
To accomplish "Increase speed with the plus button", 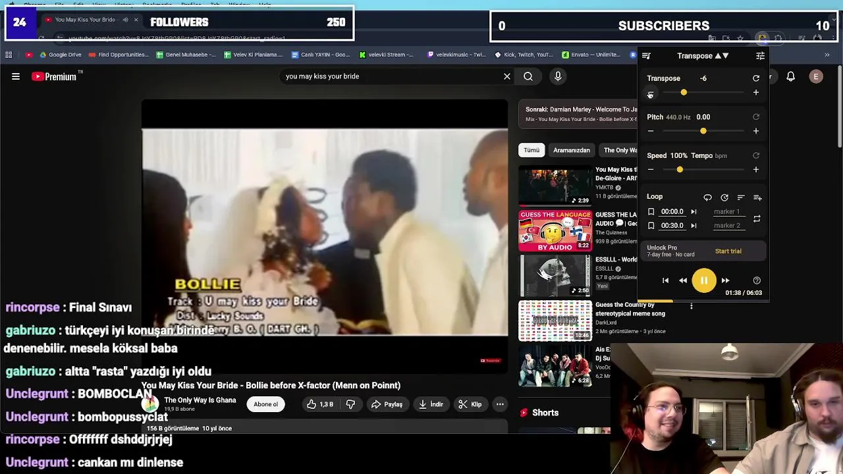I will (x=756, y=170).
